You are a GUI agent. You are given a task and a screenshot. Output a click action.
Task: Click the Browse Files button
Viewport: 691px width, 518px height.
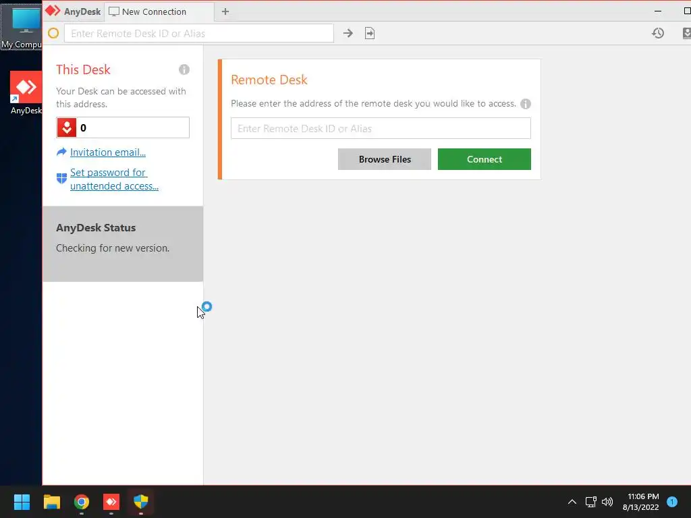pos(384,159)
